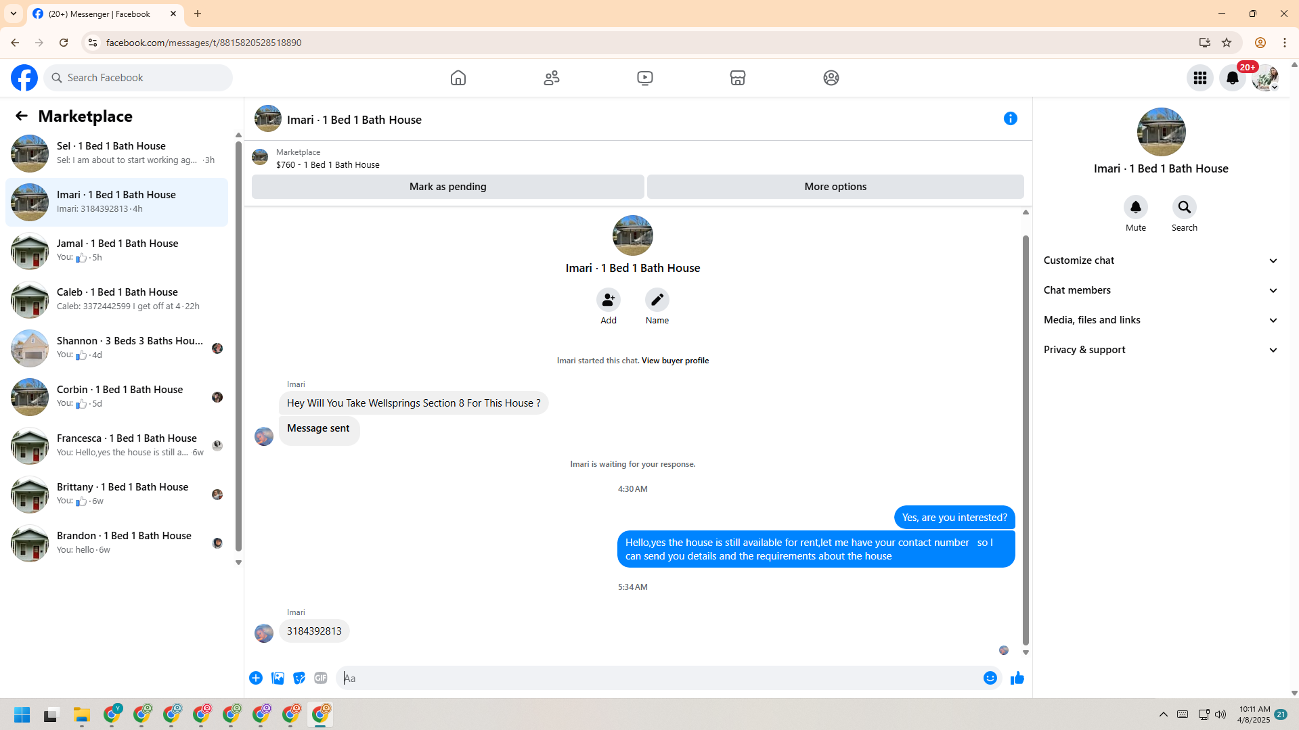Click the bookmark star in address bar

tap(1227, 43)
